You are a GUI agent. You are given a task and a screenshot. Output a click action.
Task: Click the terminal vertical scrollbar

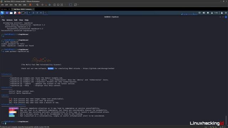[x=226, y=120]
